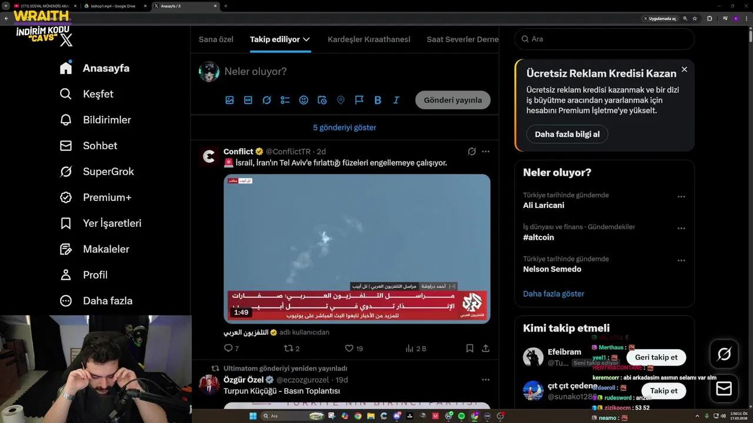Expand Takip ediliyor dropdown arrow

(x=306, y=39)
